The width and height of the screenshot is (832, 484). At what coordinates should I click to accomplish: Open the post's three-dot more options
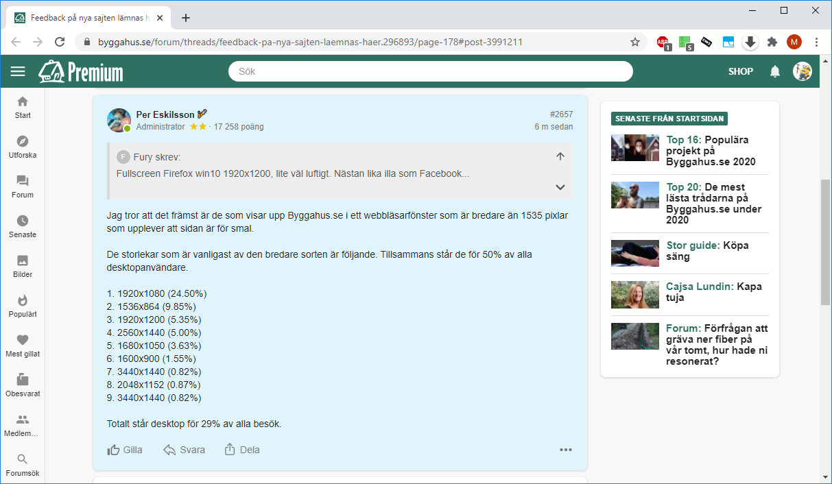(565, 450)
